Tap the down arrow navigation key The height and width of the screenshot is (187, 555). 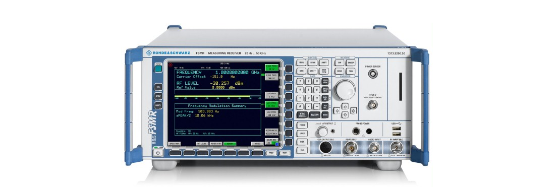[345, 114]
